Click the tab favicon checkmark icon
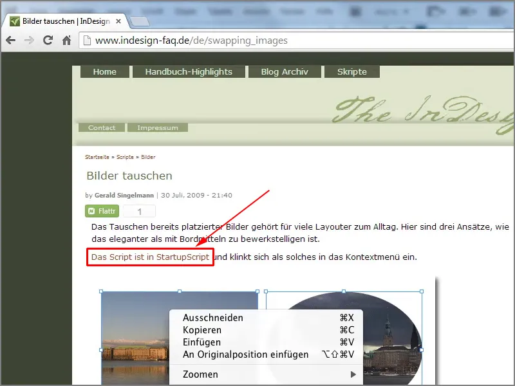Image resolution: width=515 pixels, height=386 pixels. click(14, 21)
